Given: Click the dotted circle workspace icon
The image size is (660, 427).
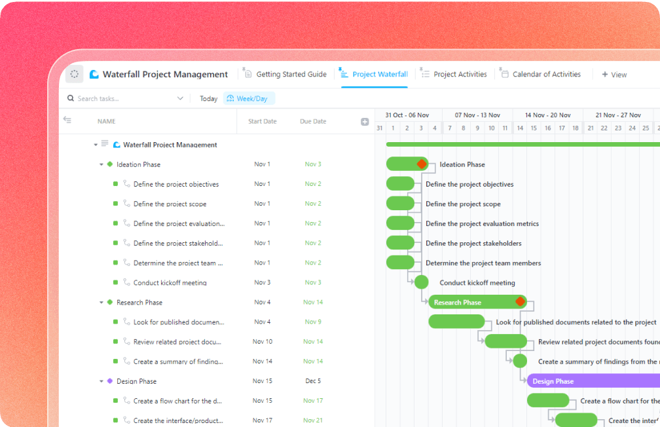Looking at the screenshot, I should tap(75, 74).
